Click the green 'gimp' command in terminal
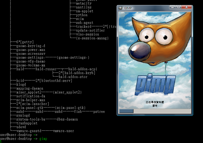The height and width of the screenshot is (143, 203). pyautogui.click(x=43, y=139)
